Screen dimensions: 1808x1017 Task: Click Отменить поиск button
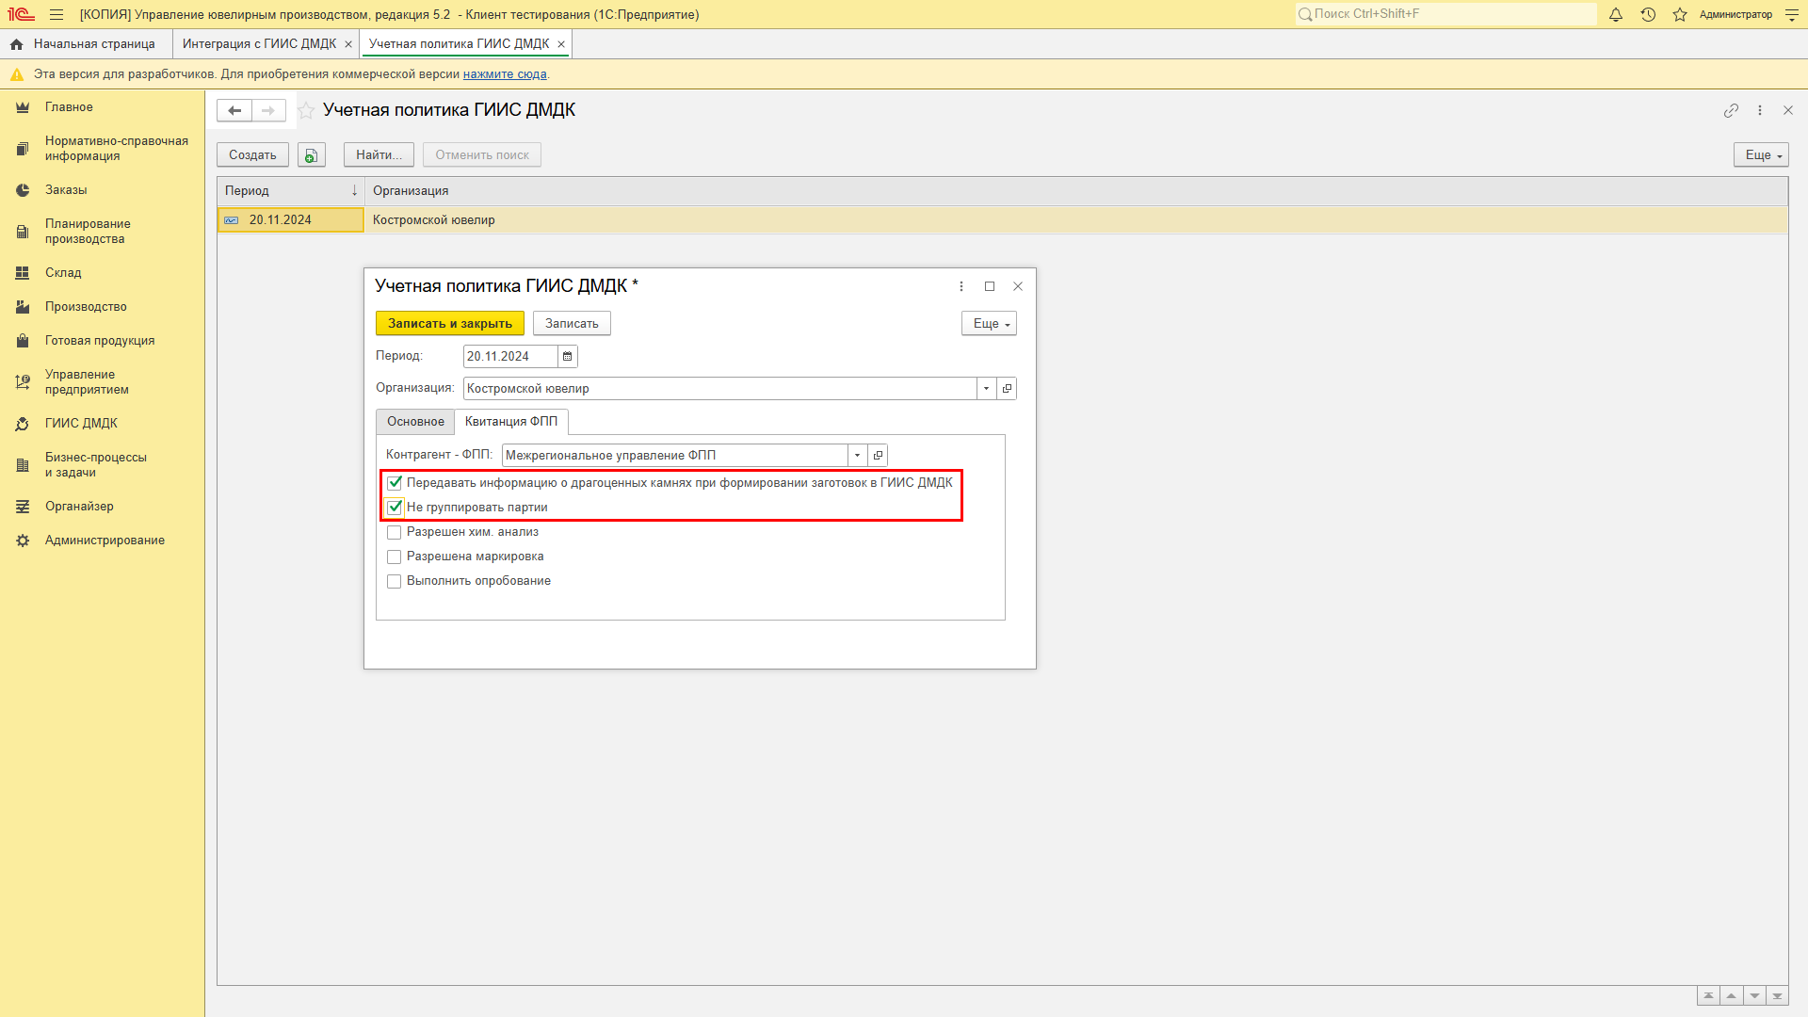482,155
